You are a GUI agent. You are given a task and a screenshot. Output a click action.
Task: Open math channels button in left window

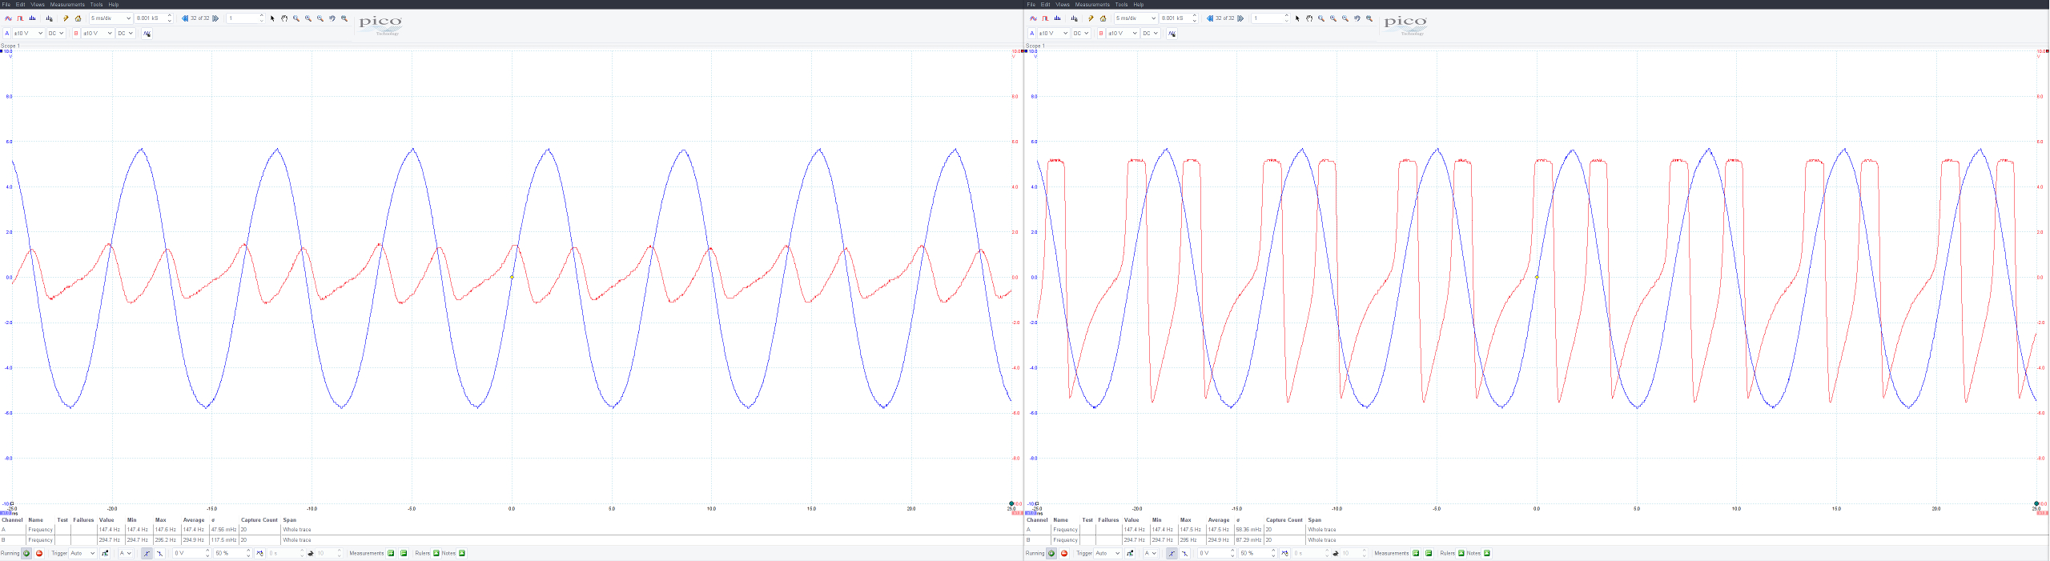click(x=147, y=34)
